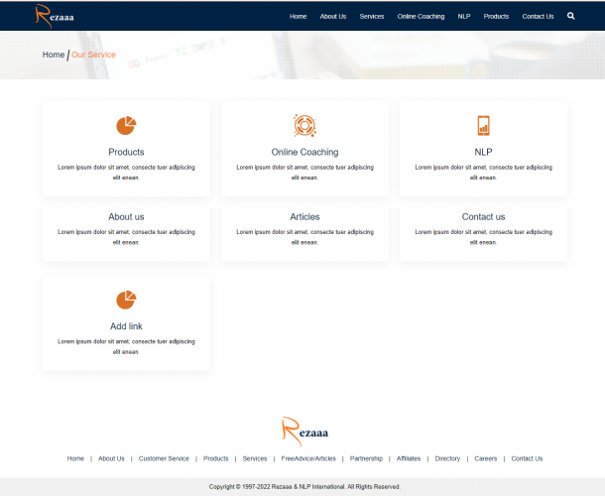Open the Online Coaching card title
605x496 pixels.
(304, 152)
